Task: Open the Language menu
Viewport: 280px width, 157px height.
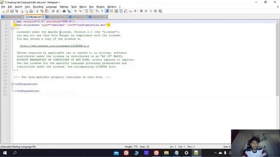Action: (51, 7)
